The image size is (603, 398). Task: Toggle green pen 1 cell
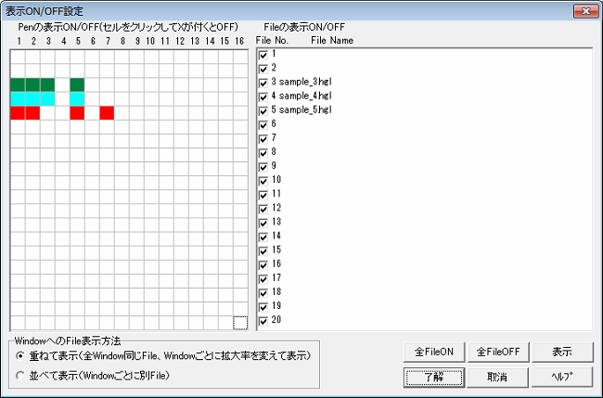(x=18, y=85)
